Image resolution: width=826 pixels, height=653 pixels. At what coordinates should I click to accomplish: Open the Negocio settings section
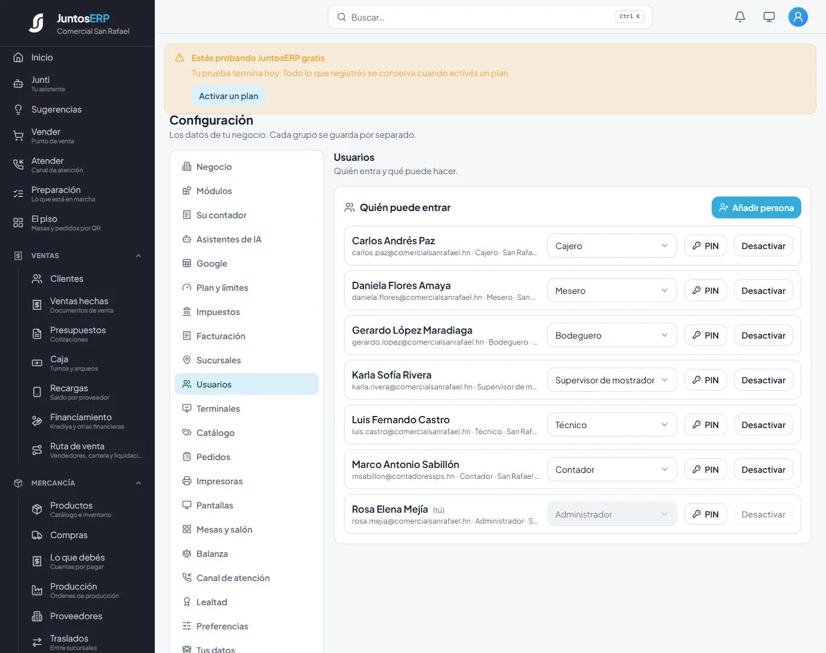(x=247, y=167)
